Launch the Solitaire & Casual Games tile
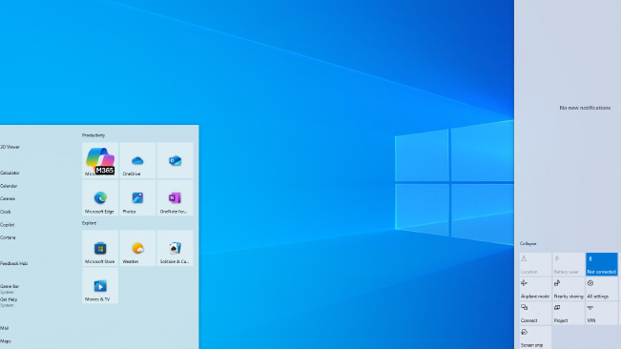The image size is (621, 349). click(176, 248)
